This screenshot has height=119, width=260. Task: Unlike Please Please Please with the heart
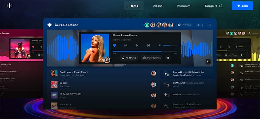point(115,45)
